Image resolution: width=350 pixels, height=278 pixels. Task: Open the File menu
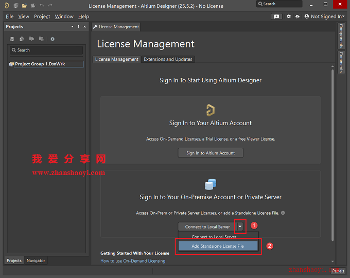[10, 16]
